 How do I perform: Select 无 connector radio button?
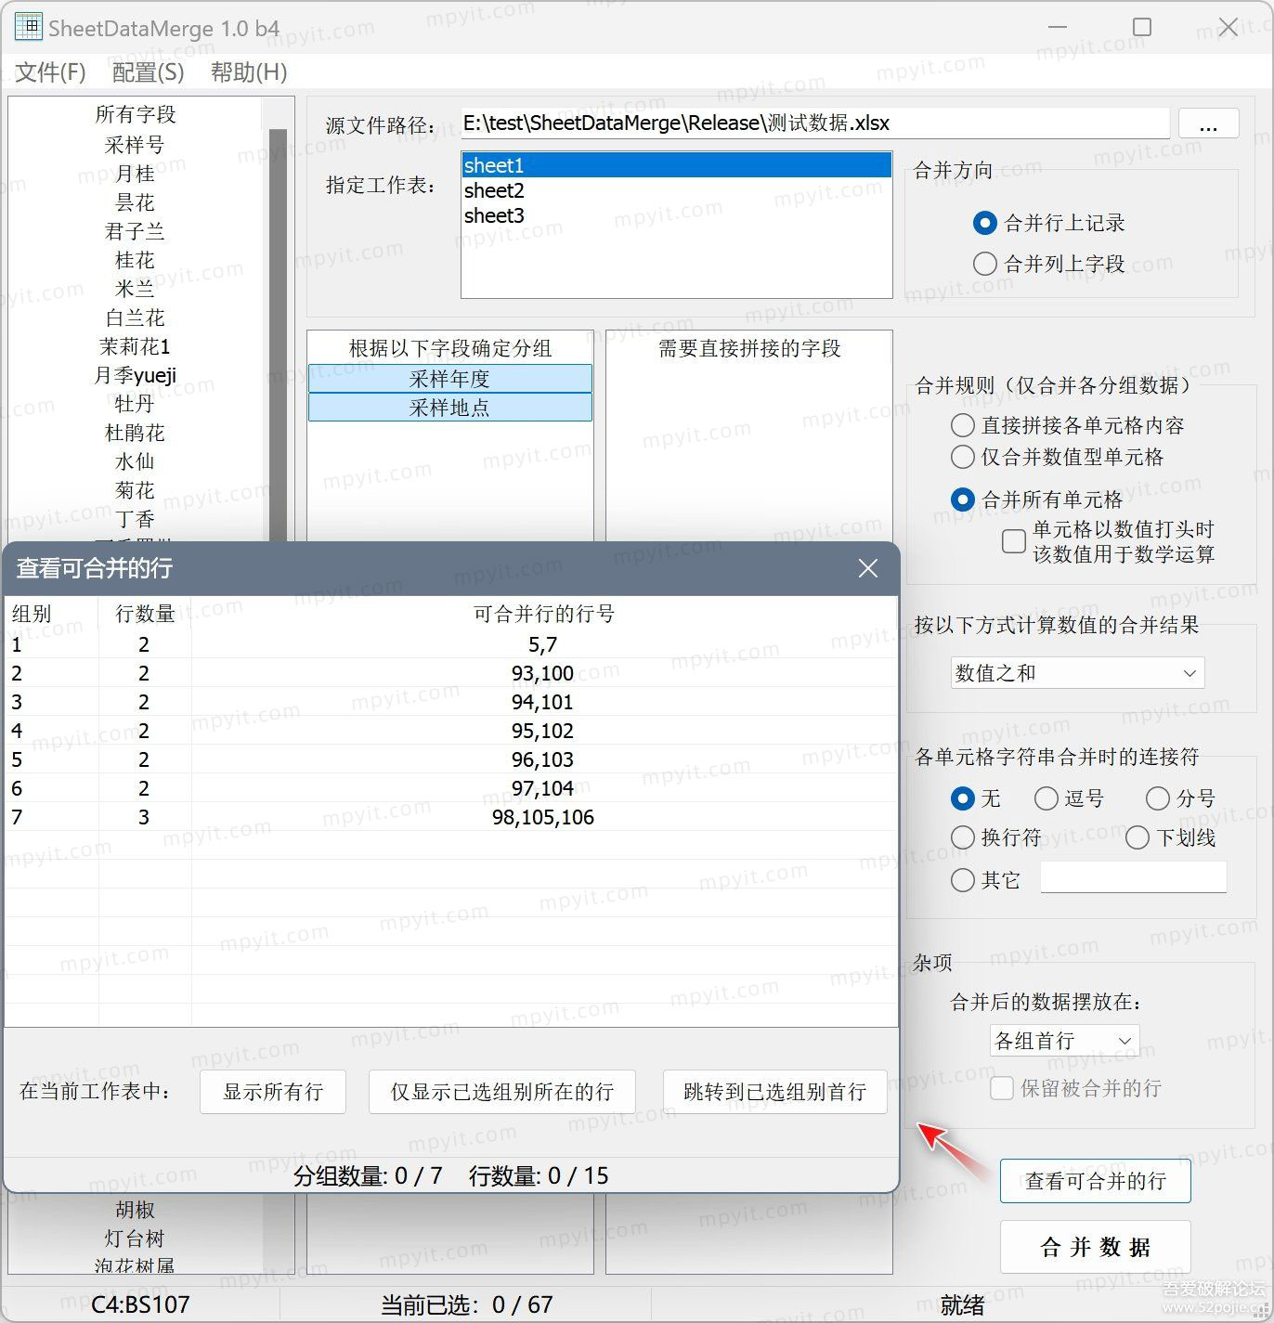(x=975, y=798)
